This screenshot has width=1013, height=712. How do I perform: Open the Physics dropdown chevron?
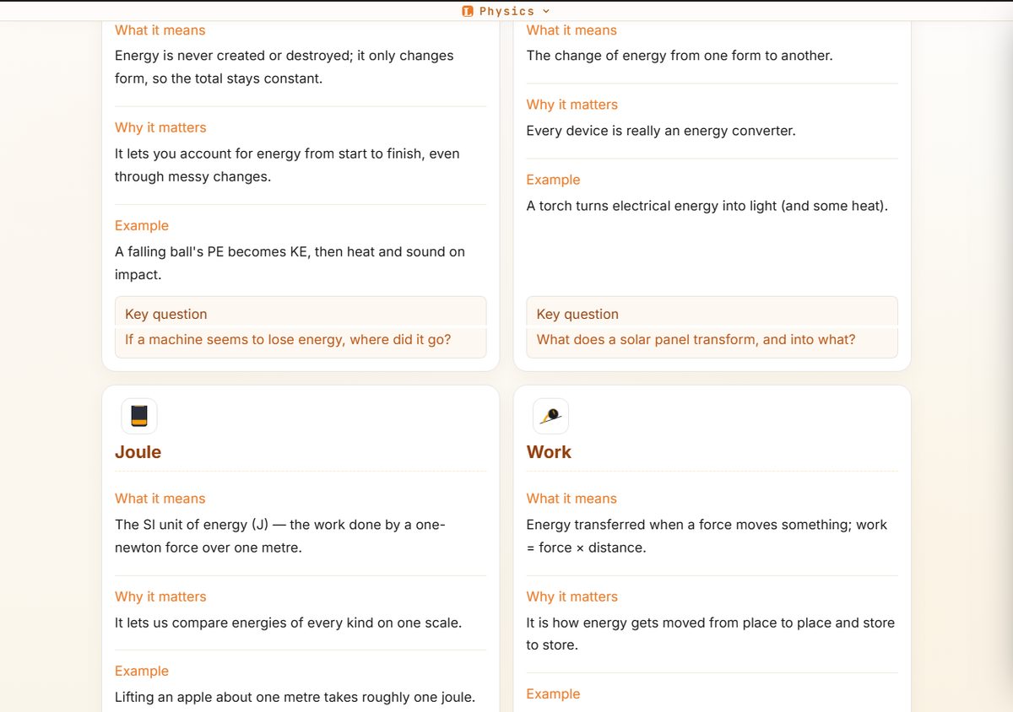546,11
